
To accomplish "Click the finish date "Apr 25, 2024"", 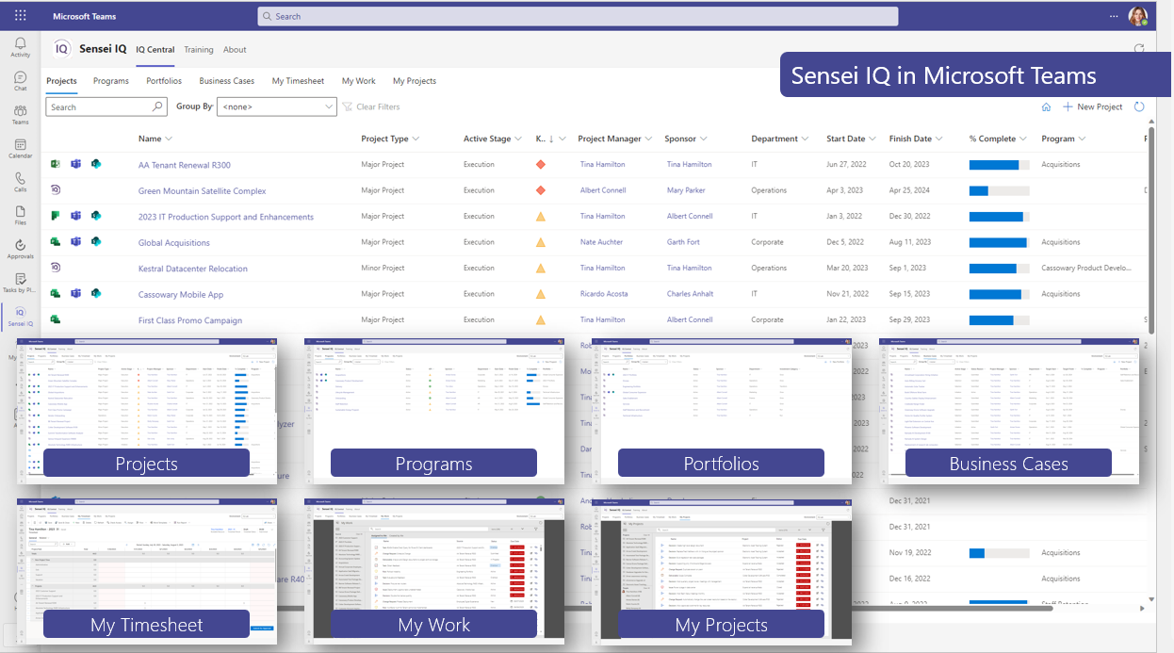I will coord(909,190).
